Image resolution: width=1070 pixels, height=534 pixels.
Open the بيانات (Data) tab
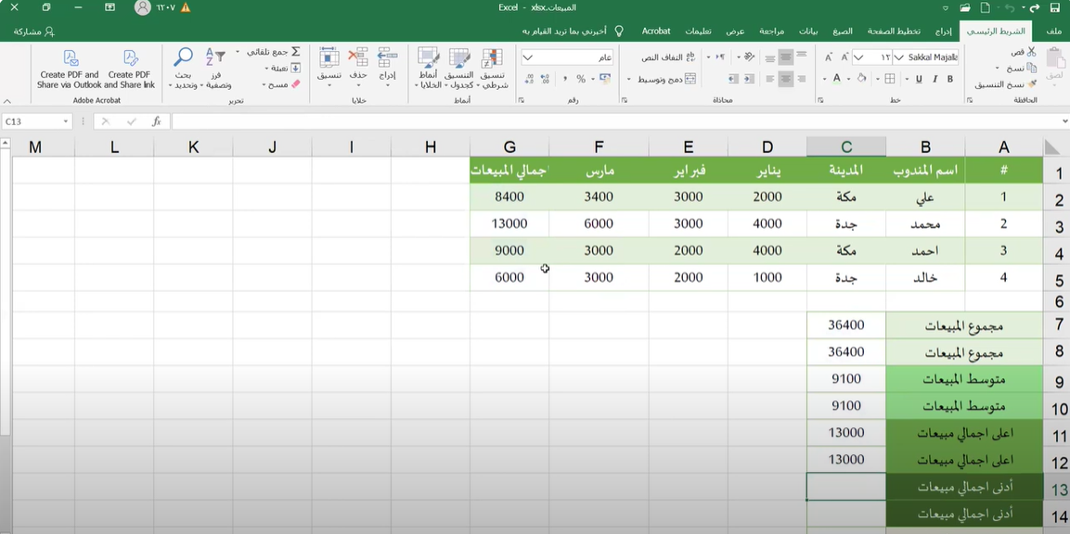[x=808, y=32]
